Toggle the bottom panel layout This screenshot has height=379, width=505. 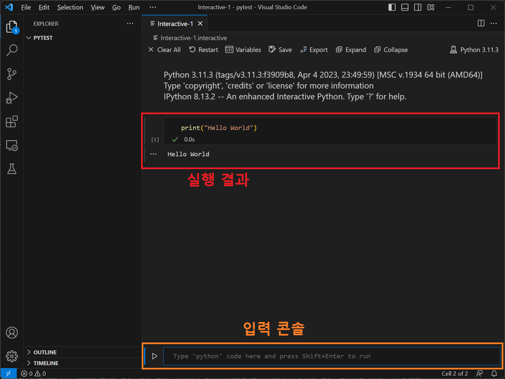coord(405,7)
